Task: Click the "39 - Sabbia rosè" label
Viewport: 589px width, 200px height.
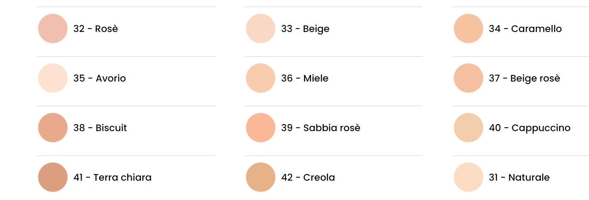Action: point(321,128)
